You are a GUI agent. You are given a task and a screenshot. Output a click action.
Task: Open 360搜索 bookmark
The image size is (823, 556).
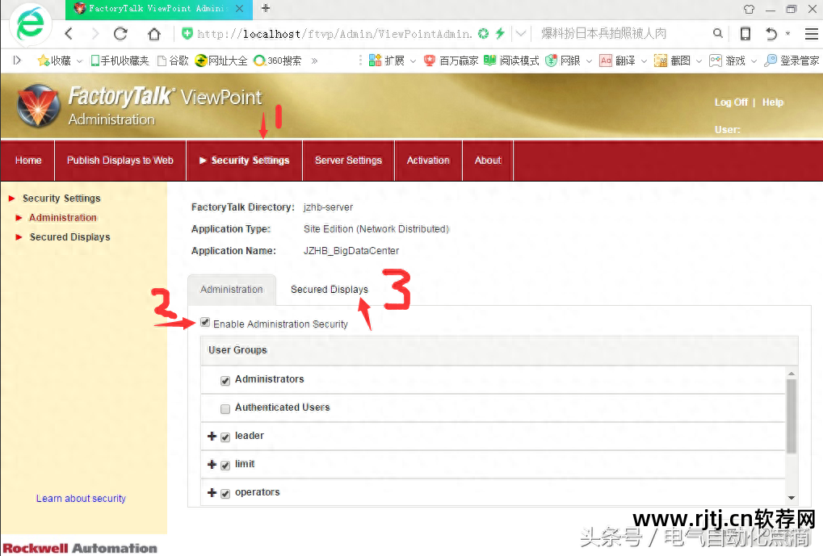click(278, 61)
